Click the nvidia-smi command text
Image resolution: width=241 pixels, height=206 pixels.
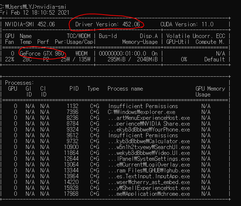coord(52,7)
